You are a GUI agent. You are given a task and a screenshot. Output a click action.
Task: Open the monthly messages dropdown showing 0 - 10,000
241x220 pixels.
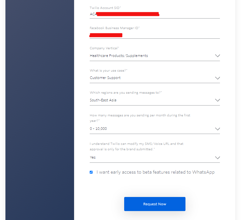click(150, 129)
